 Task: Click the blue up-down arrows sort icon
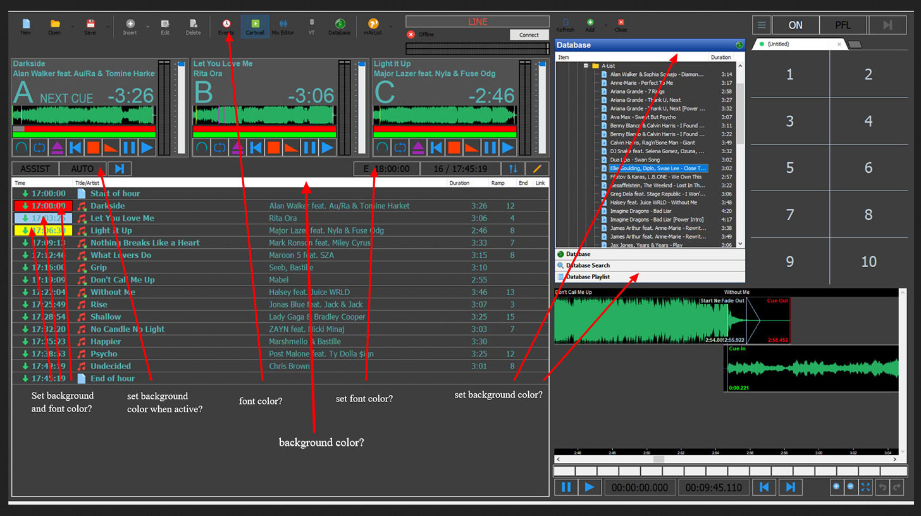click(x=513, y=169)
